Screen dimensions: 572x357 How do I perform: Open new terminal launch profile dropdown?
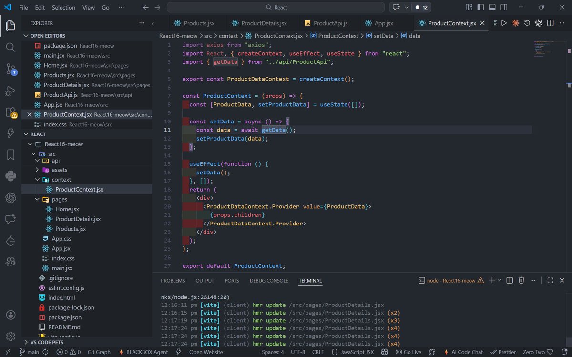[x=500, y=280]
